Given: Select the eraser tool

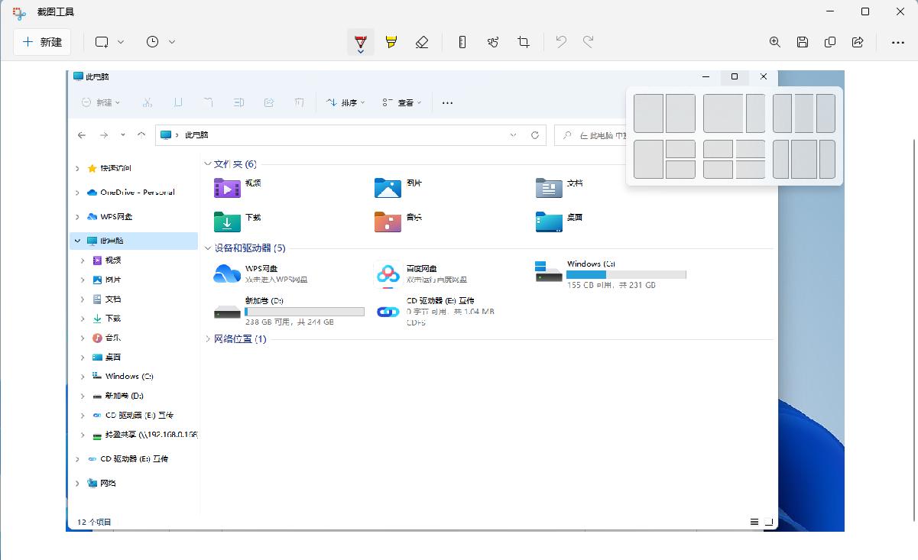Looking at the screenshot, I should tap(423, 42).
